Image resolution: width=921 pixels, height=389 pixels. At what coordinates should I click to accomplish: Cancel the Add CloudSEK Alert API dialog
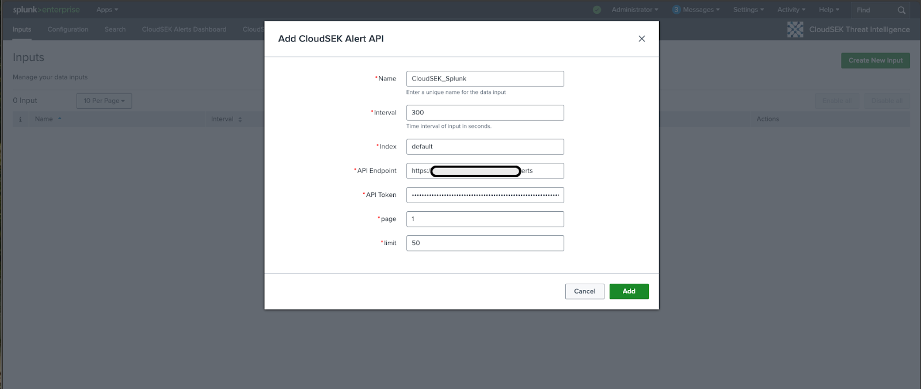[x=584, y=291]
